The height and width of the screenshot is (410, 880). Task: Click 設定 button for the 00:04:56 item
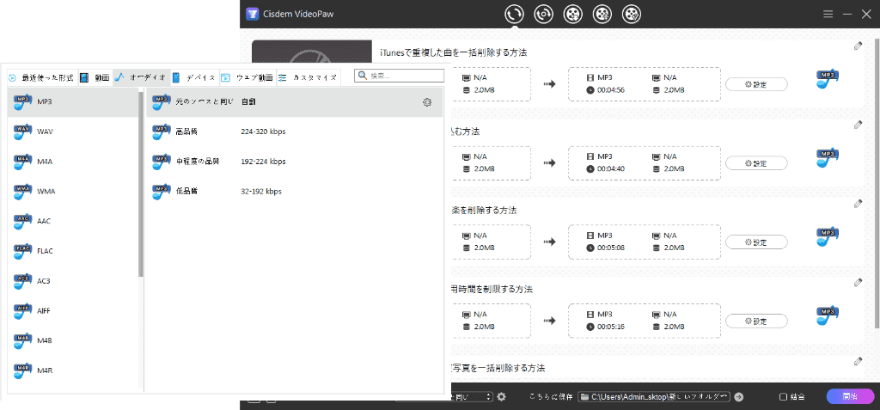(x=756, y=84)
